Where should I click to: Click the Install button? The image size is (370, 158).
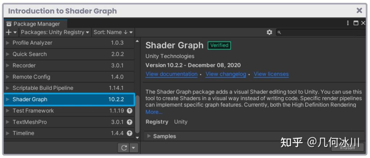pos(348,147)
